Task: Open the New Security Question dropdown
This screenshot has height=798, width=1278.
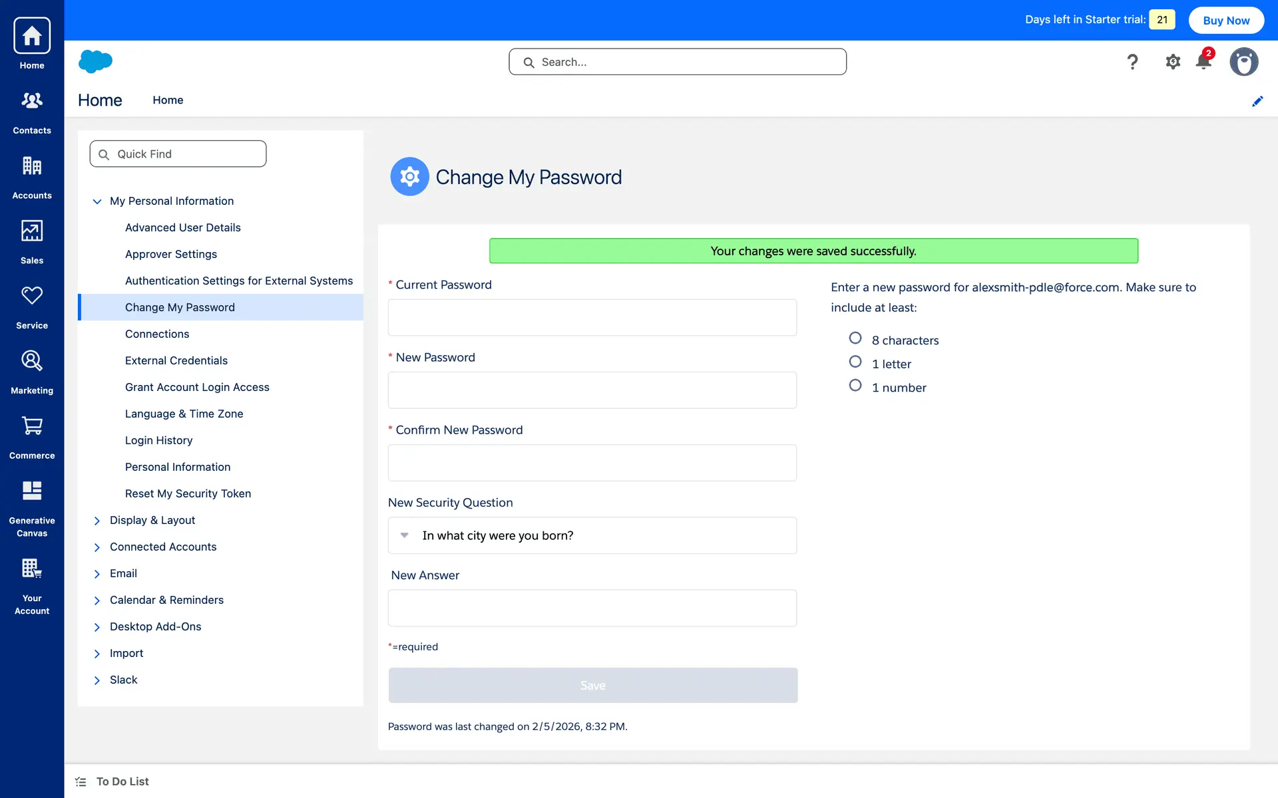Action: [592, 535]
